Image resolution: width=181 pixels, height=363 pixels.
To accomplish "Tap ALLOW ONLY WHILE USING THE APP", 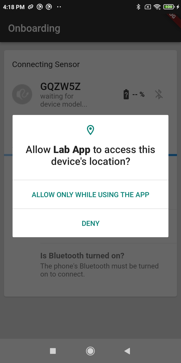I will (90, 194).
